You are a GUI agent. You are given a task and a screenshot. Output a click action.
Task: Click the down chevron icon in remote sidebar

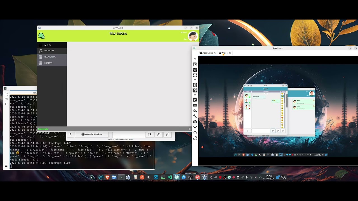(x=195, y=127)
